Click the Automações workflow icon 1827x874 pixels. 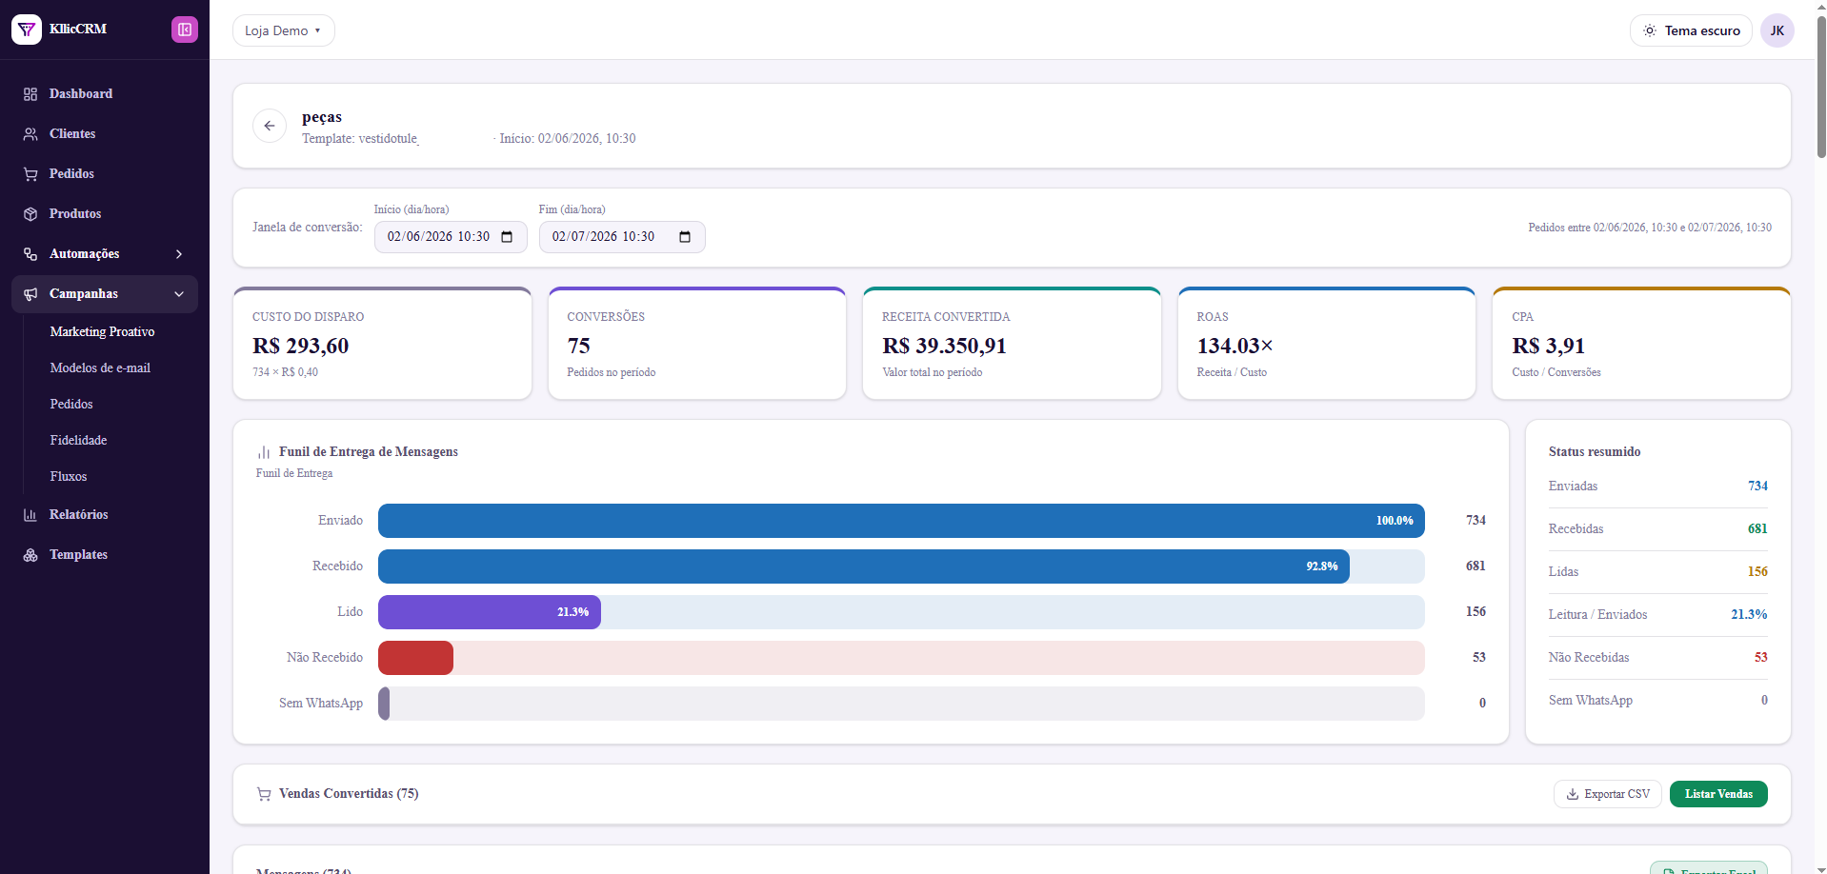(x=30, y=254)
